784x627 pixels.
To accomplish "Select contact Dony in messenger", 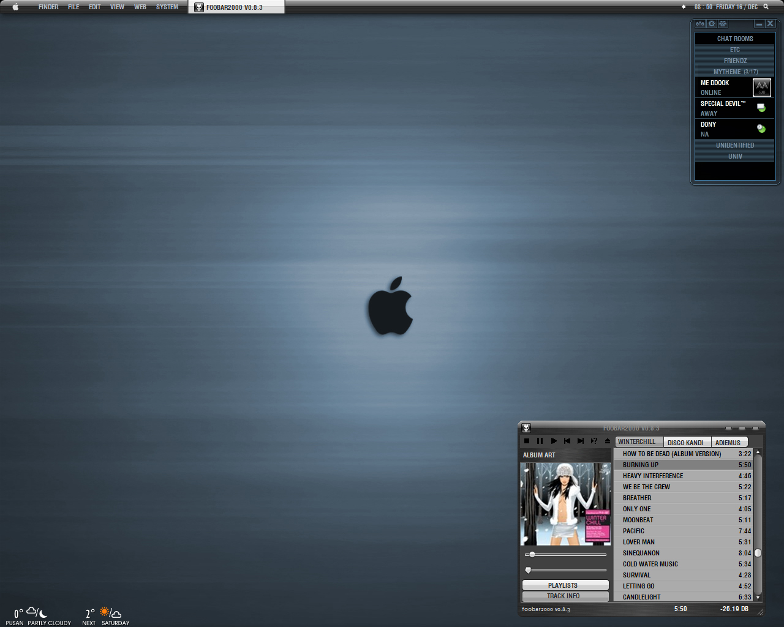I will coord(735,129).
